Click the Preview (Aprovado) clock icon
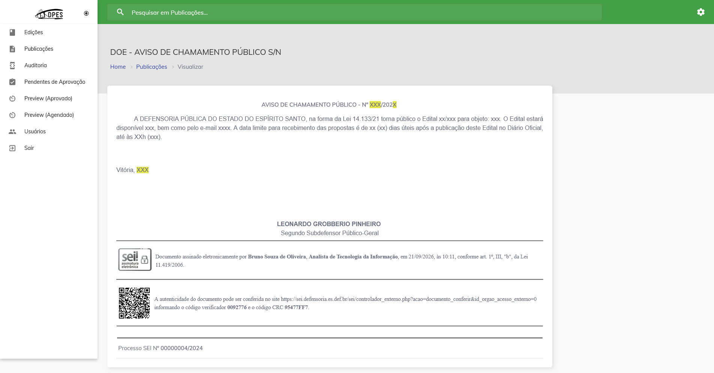This screenshot has width=714, height=373. 12,98
